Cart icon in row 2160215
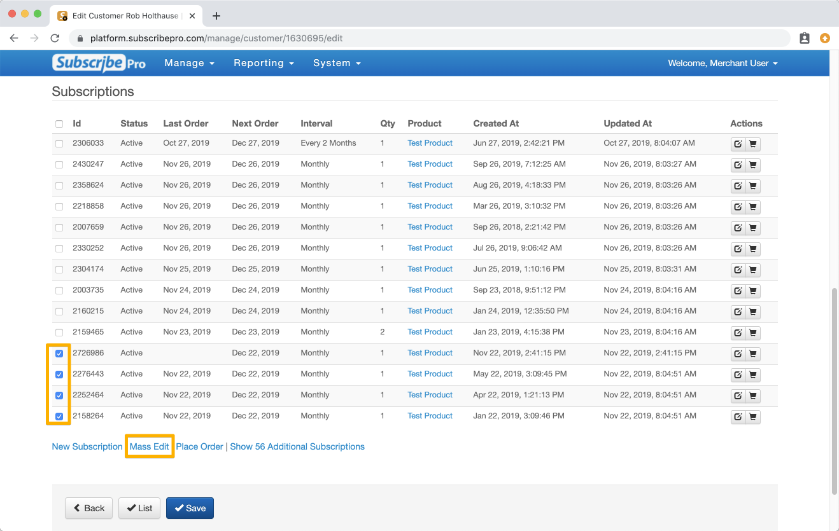This screenshot has height=531, width=839. [753, 312]
